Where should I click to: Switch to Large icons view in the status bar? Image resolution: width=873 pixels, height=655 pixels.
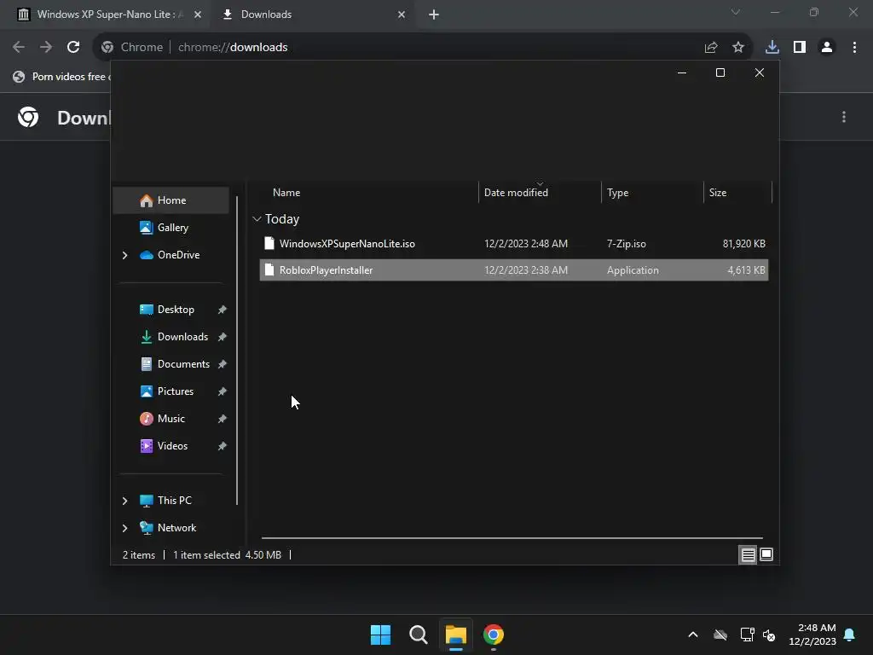point(766,554)
